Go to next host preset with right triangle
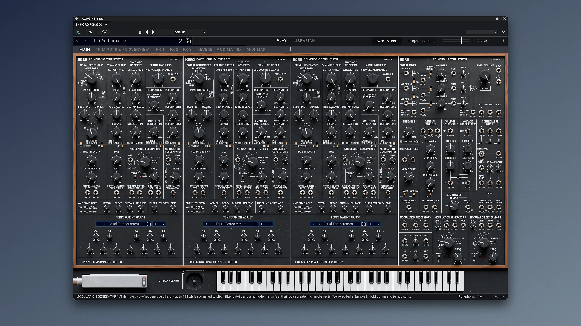Viewport: 581px width, 326px height. coord(153,32)
